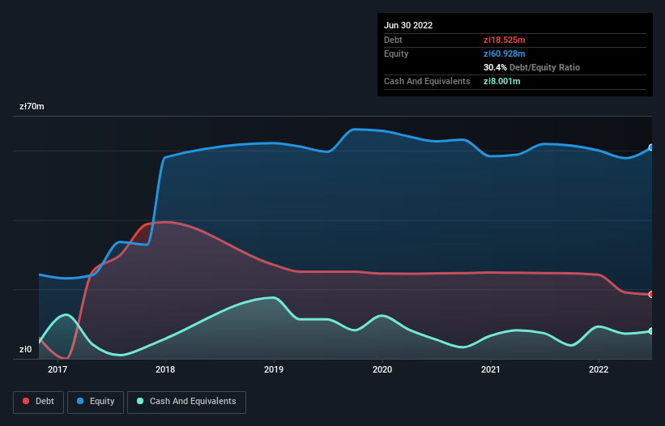
Task: Click the Cash endpoint marker on teal line
Action: point(651,331)
